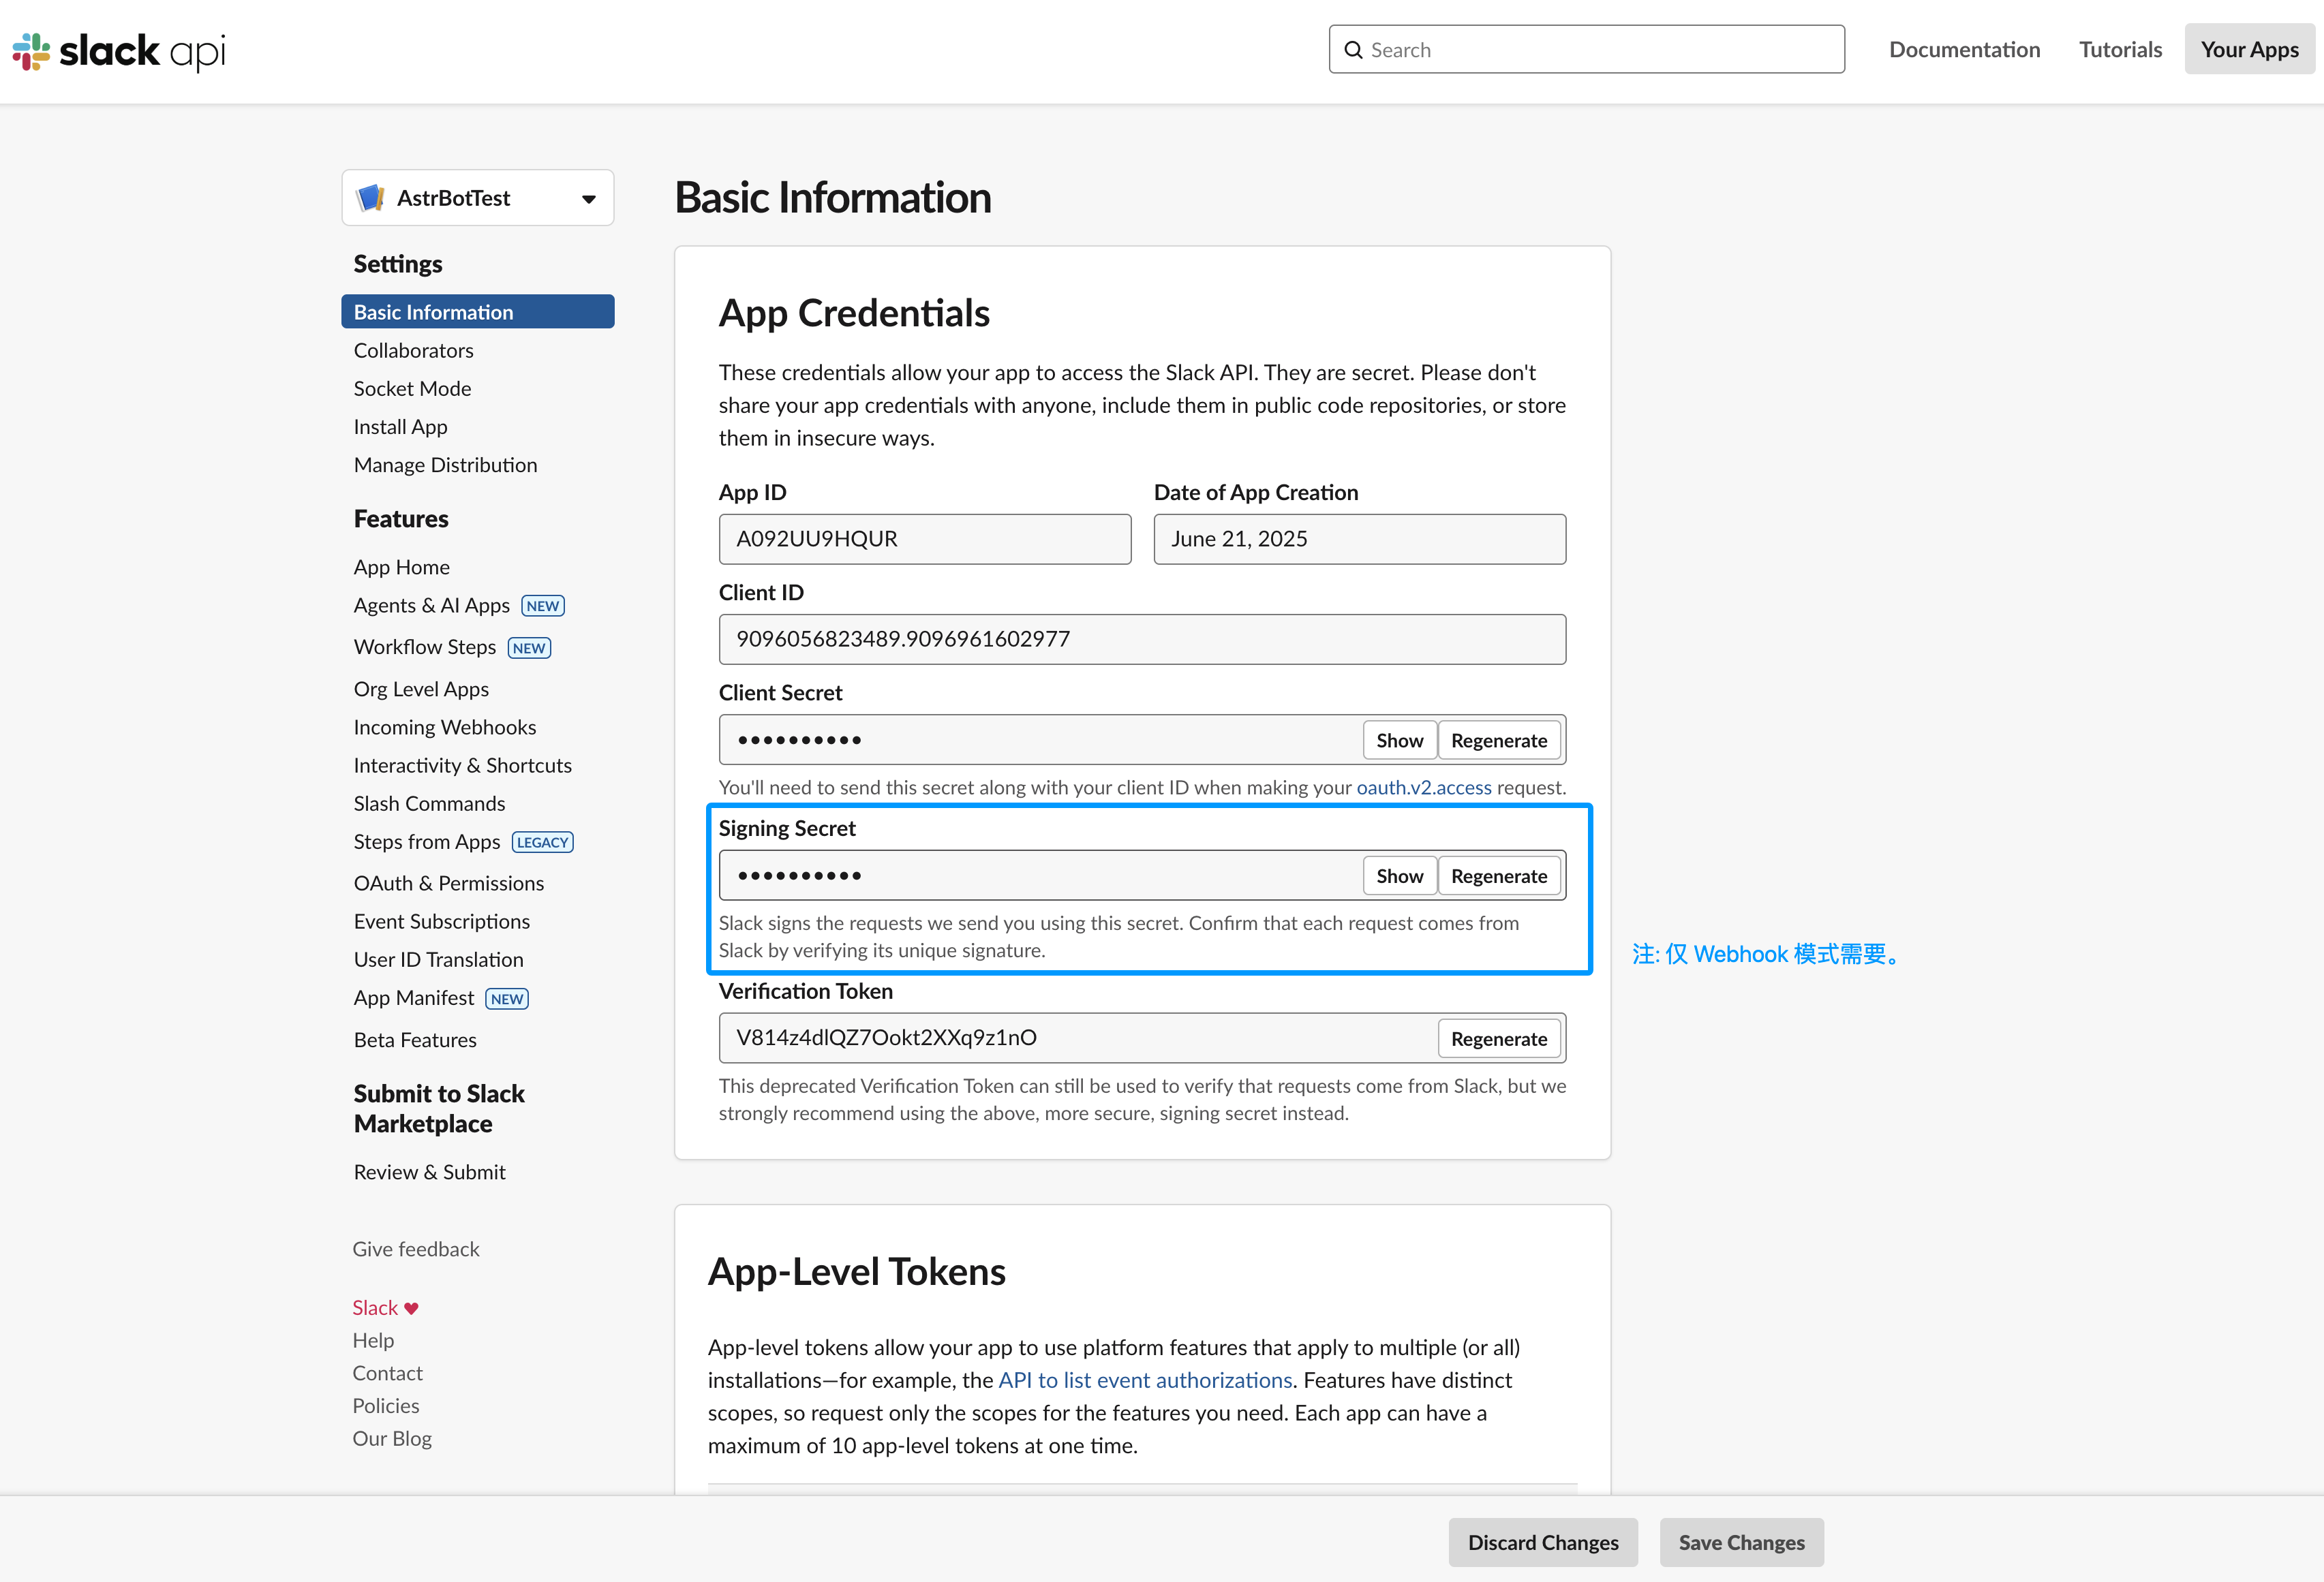Image resolution: width=2324 pixels, height=1582 pixels.
Task: Click the search magnifier icon
Action: (1353, 50)
